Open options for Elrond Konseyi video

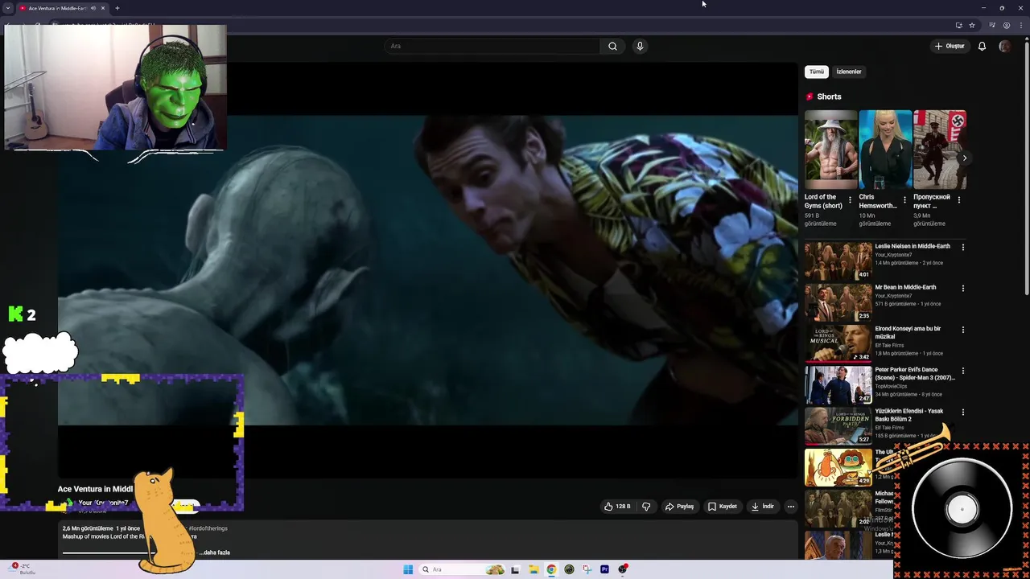pyautogui.click(x=962, y=330)
